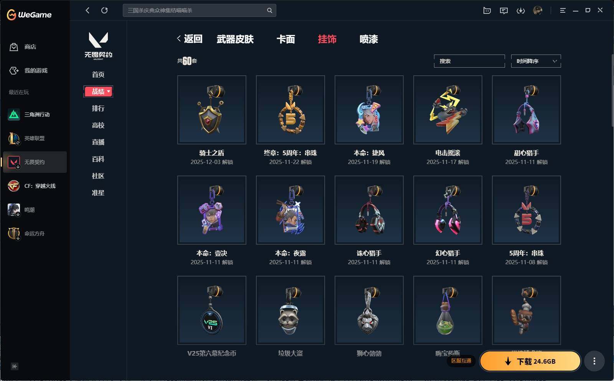Switch to the 武器皮肤 tab
This screenshot has height=381, width=614.
(x=235, y=39)
